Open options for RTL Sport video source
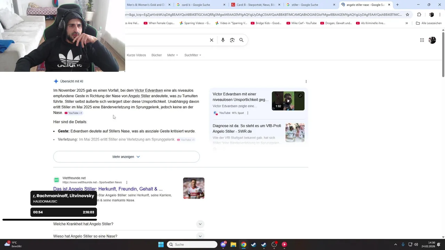This screenshot has height=250, width=445. pyautogui.click(x=248, y=113)
